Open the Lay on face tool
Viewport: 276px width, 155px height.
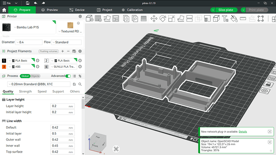(180, 18)
